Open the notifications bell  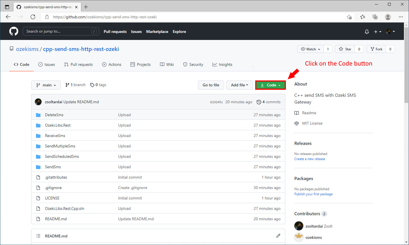click(367, 32)
